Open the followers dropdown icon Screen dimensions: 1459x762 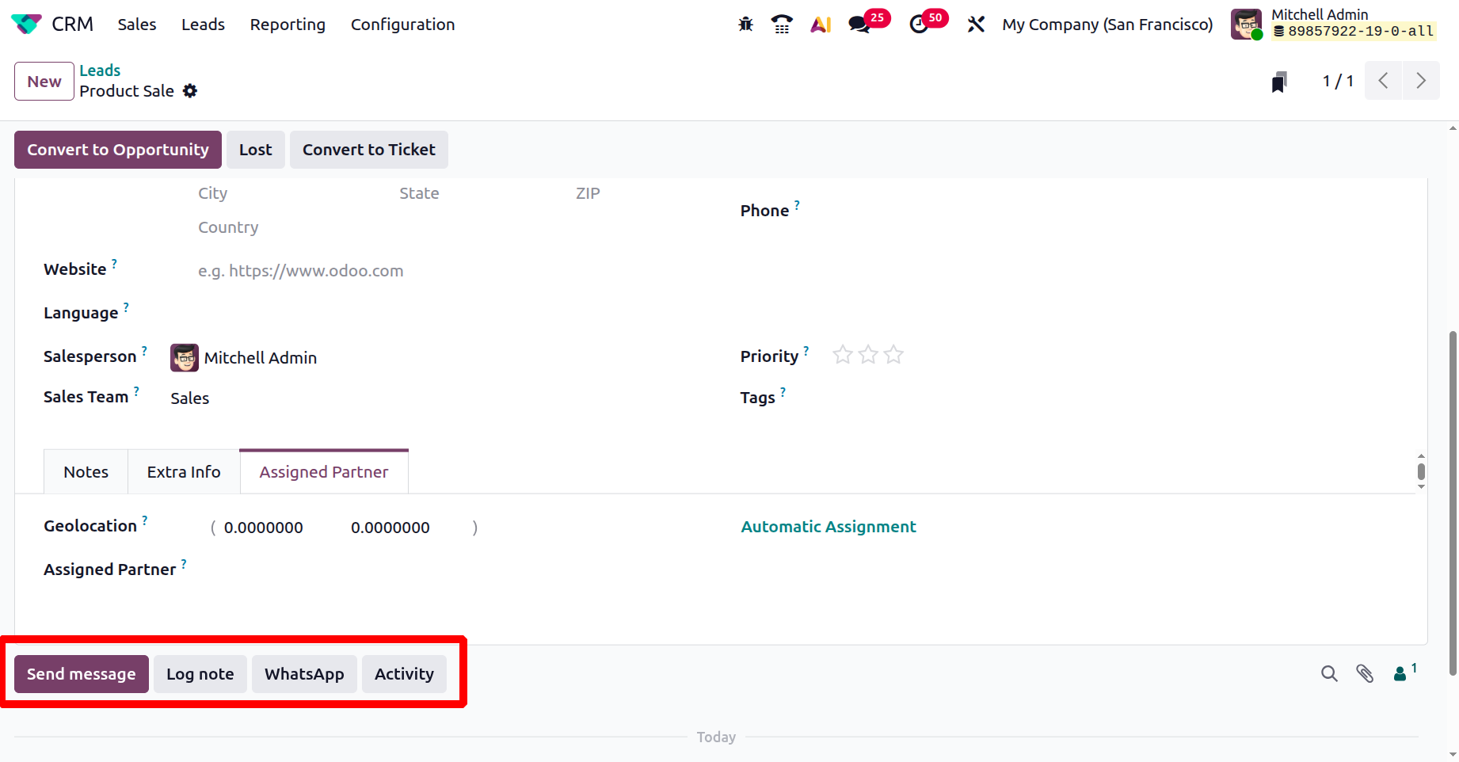(1404, 673)
